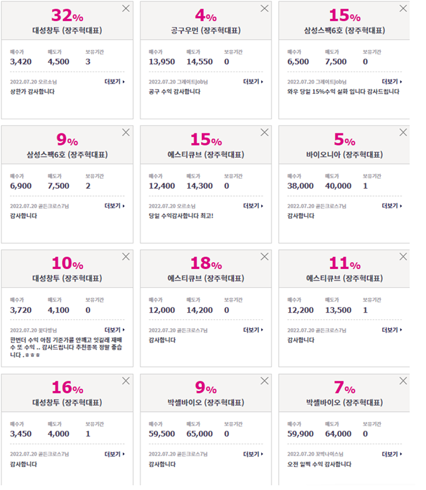Image resolution: width=426 pixels, height=490 pixels.
Task: Dismiss the 15% 에스티큐브 card
Action: click(x=265, y=133)
